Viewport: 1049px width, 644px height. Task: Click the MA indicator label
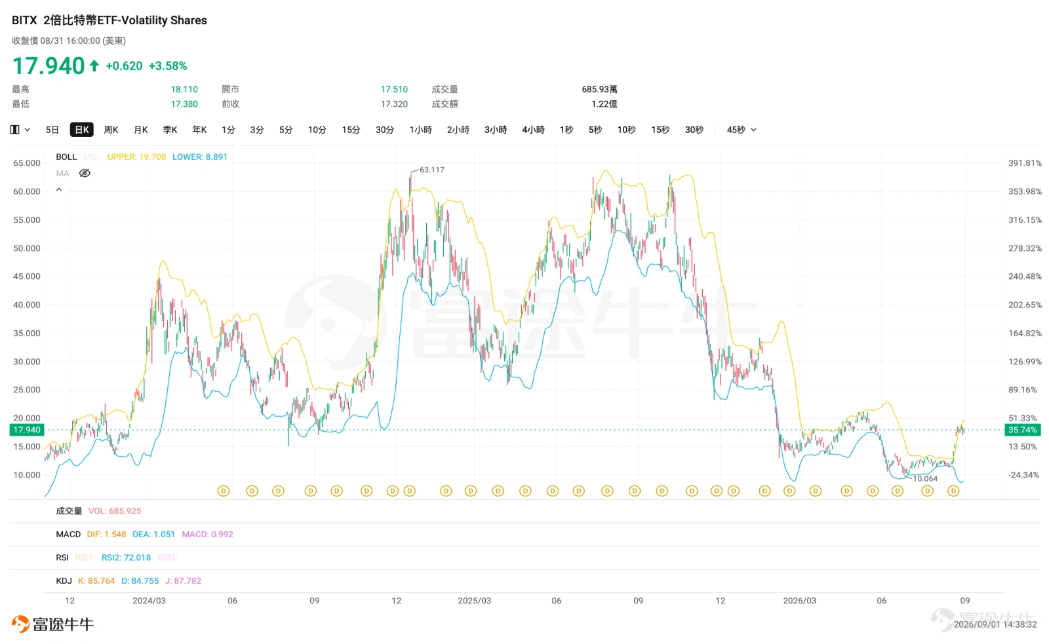(x=62, y=174)
